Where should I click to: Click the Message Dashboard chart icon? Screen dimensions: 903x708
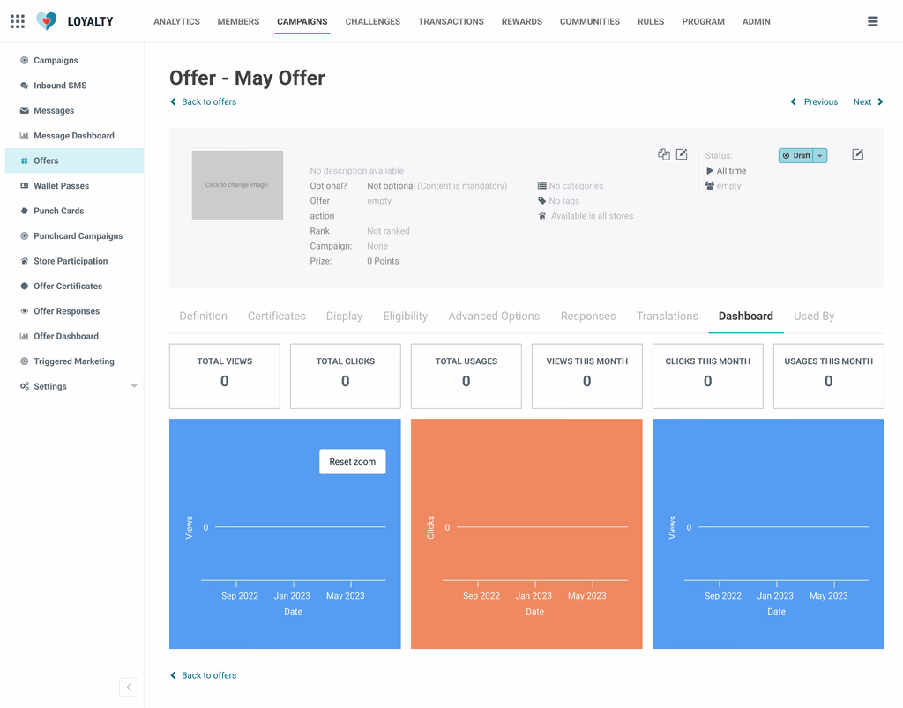tap(24, 135)
